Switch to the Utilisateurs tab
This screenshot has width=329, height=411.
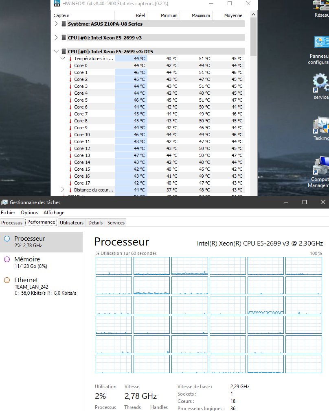72,222
